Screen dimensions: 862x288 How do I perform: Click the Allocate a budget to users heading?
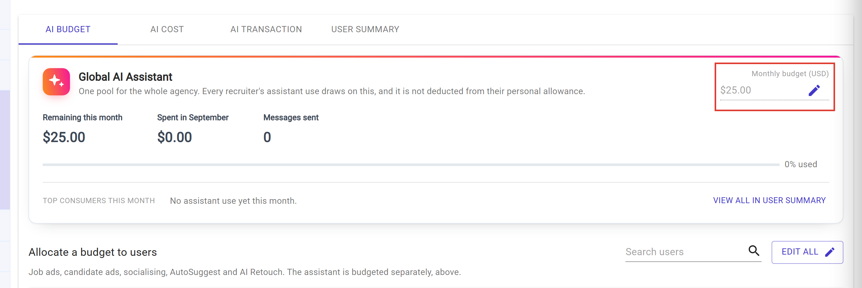pyautogui.click(x=93, y=252)
